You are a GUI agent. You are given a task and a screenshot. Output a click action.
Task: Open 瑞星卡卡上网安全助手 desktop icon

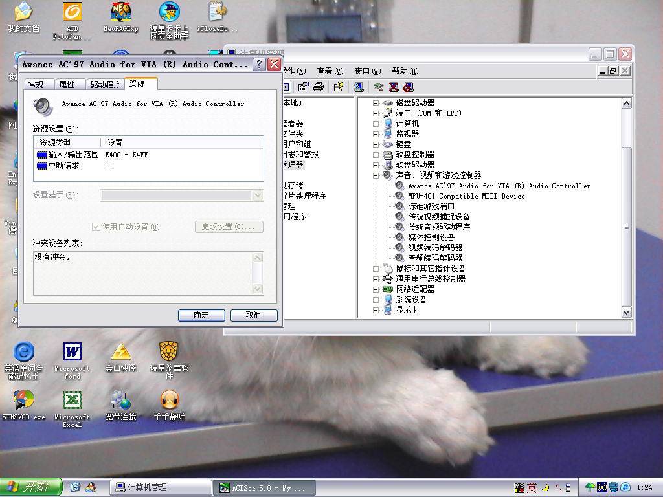point(169,20)
